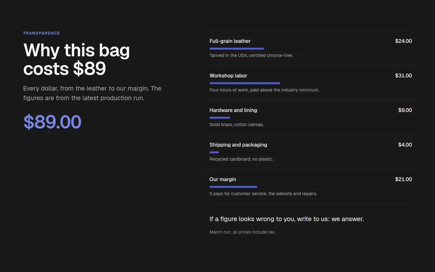435x272 pixels.
Task: Click the Our margin cost bar
Action: pyautogui.click(x=233, y=187)
